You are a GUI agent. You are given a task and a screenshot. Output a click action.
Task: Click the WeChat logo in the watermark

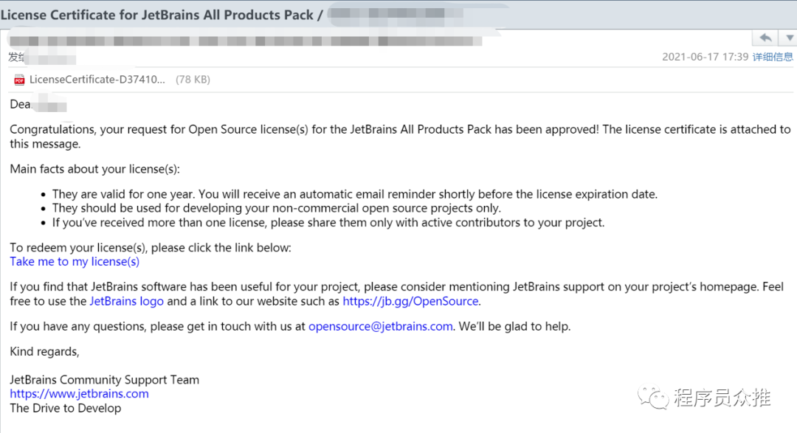[654, 398]
